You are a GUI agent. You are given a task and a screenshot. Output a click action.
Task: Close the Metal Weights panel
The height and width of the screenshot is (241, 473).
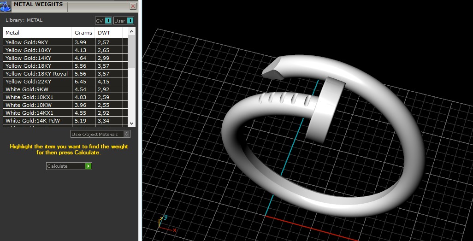pos(133,6)
